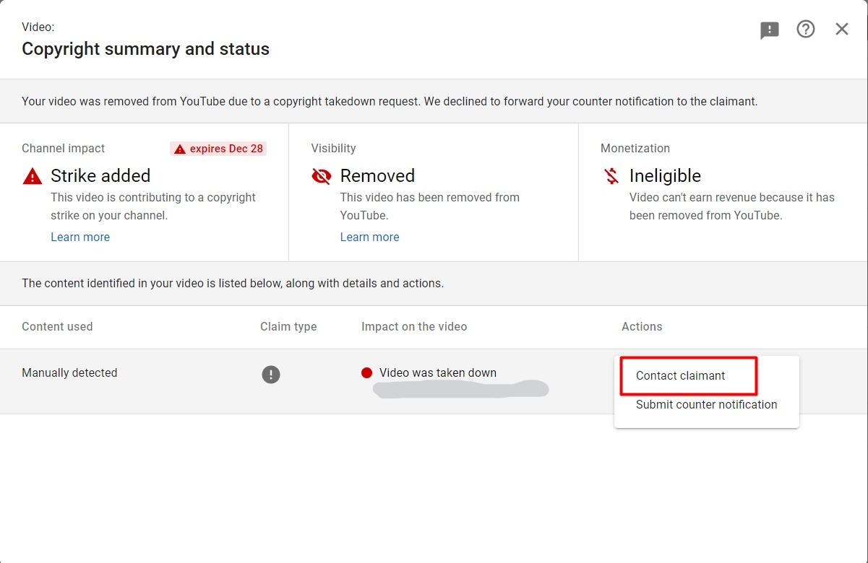Click the Impact on the video header
This screenshot has width=868, height=563.
point(414,327)
